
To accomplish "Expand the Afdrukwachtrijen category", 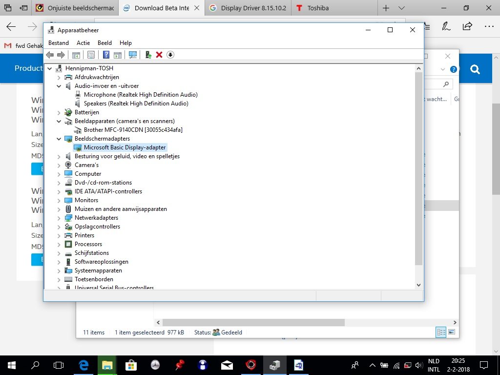I will [59, 77].
